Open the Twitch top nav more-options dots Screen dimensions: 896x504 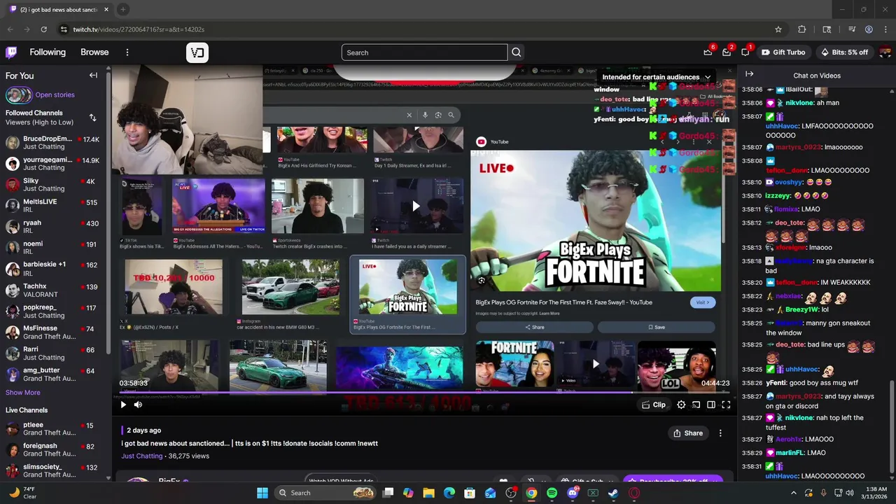[x=127, y=52]
